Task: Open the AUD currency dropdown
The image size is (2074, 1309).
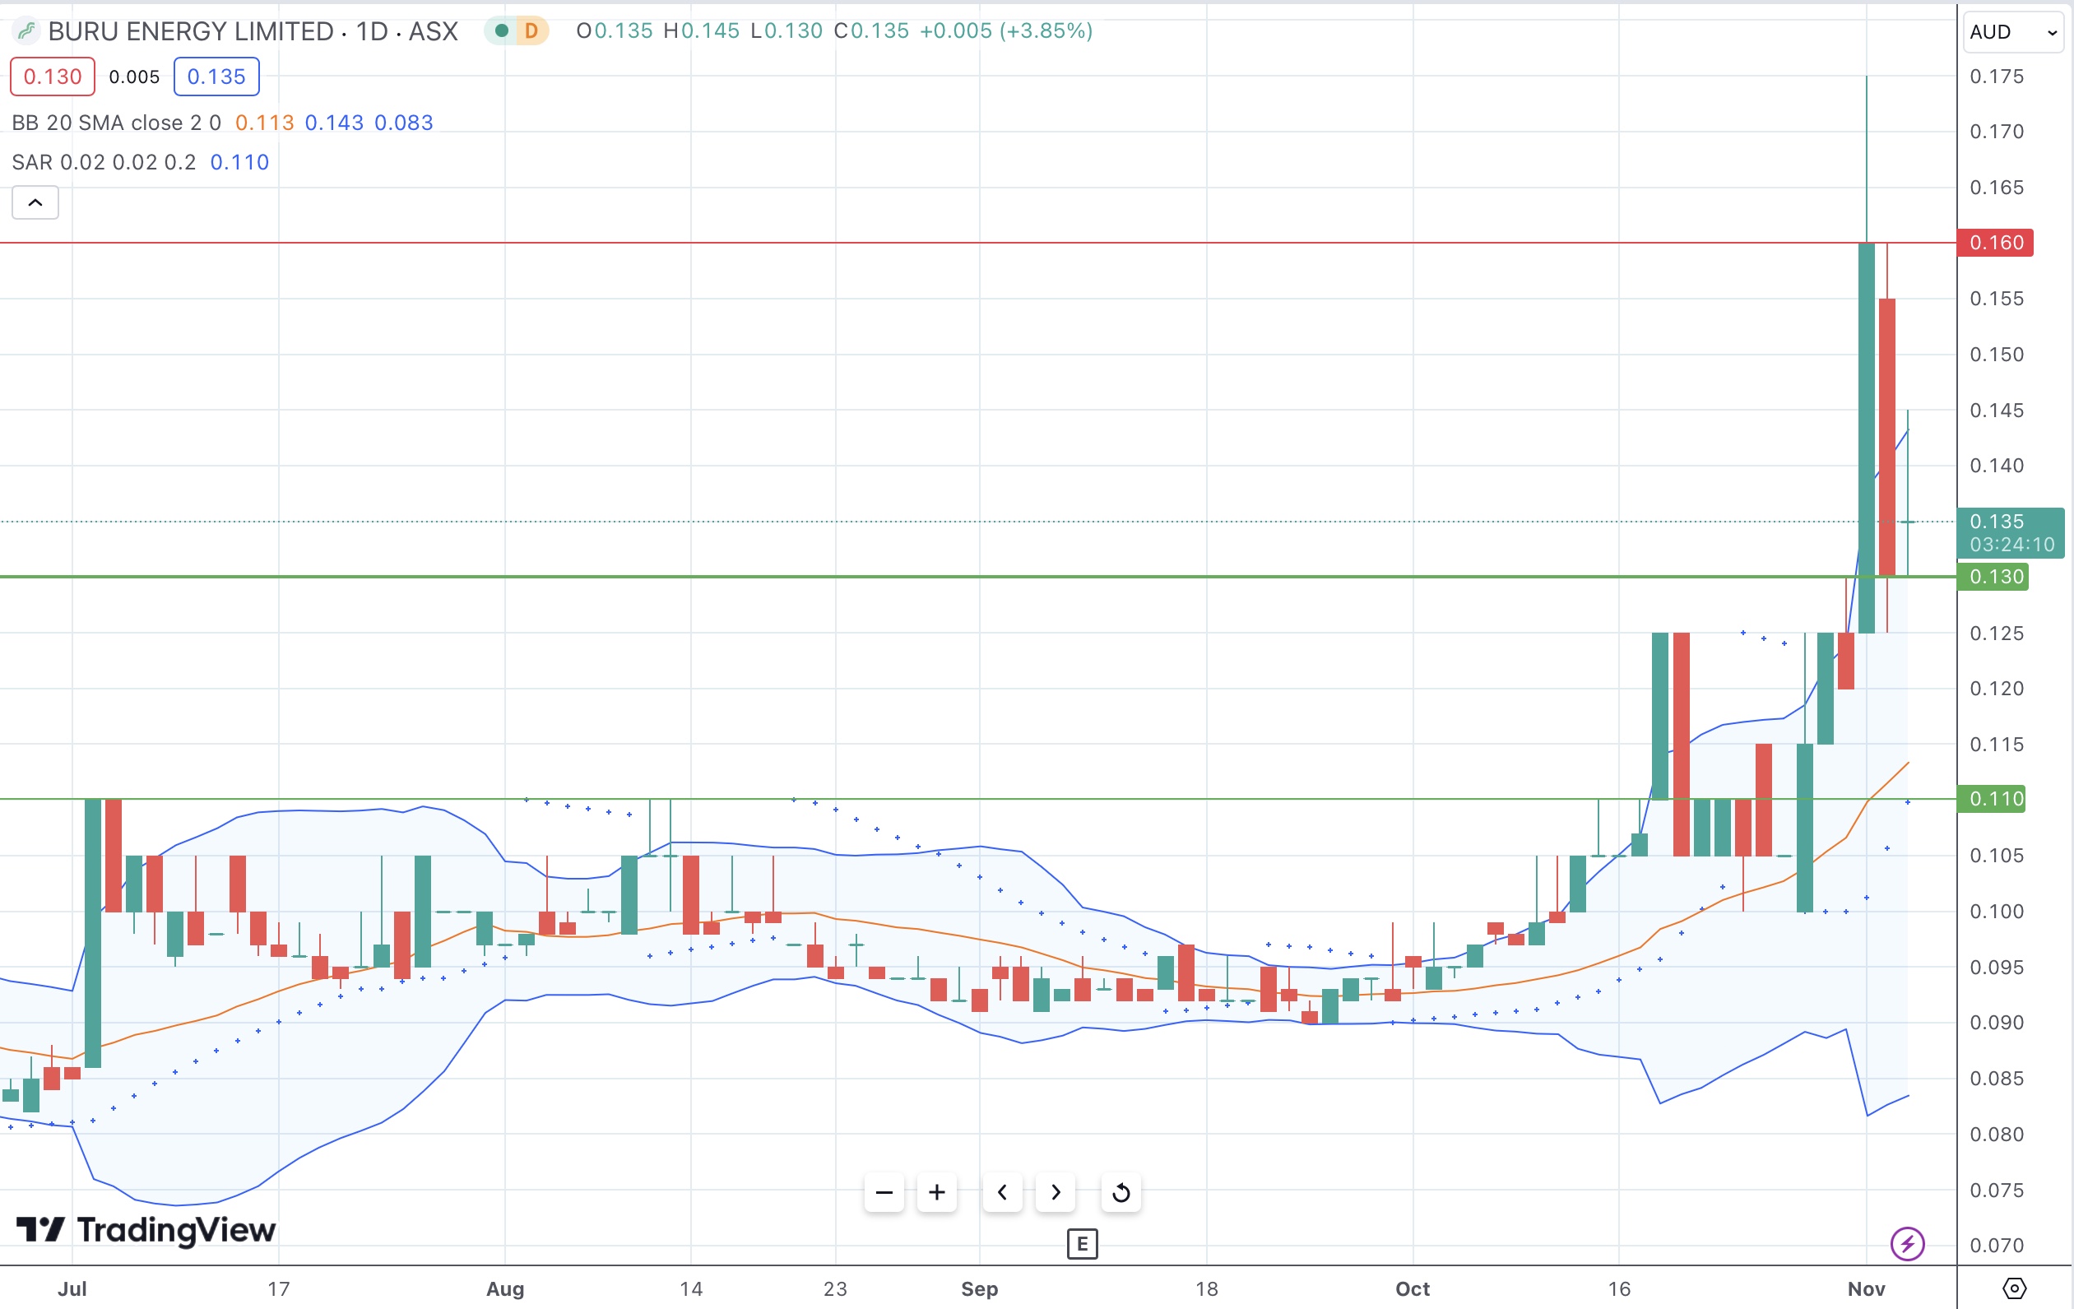Action: (2014, 32)
